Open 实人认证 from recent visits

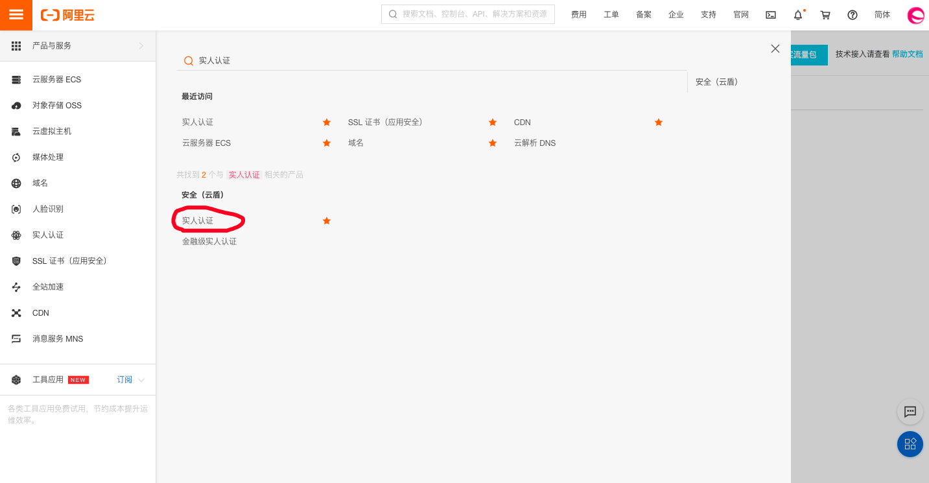[198, 123]
